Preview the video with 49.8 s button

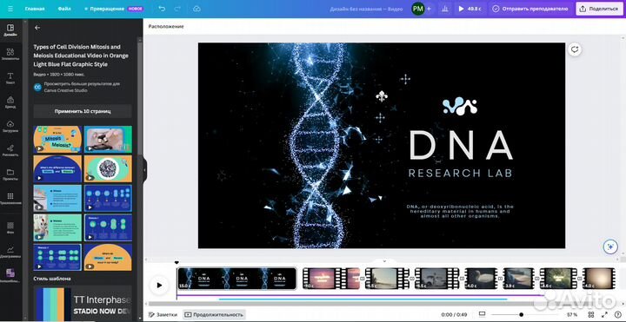tap(469, 9)
